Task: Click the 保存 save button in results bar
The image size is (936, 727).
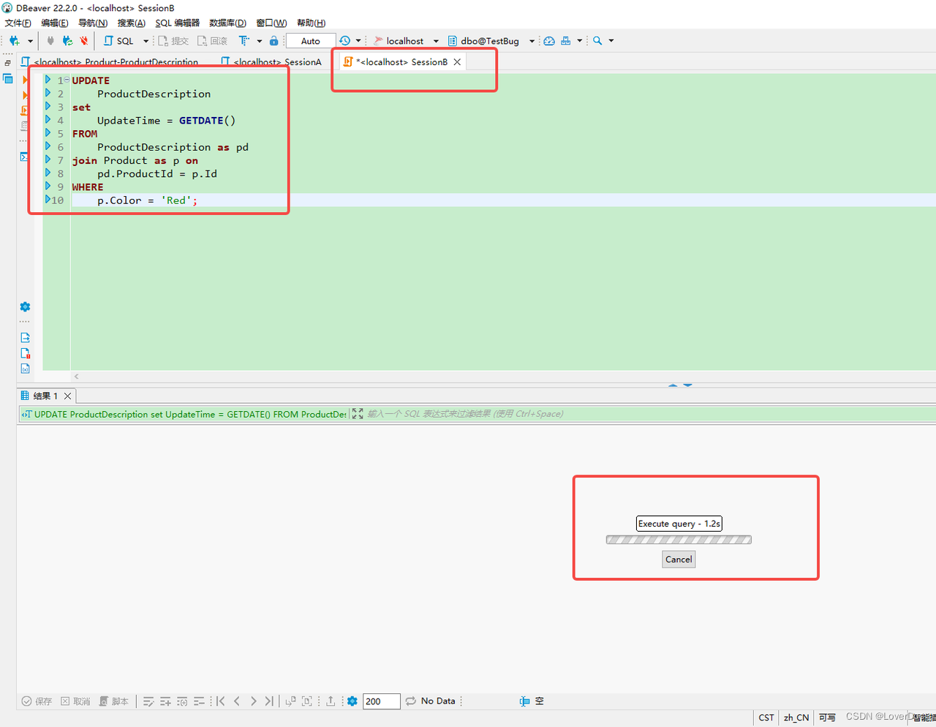Action: [x=37, y=701]
